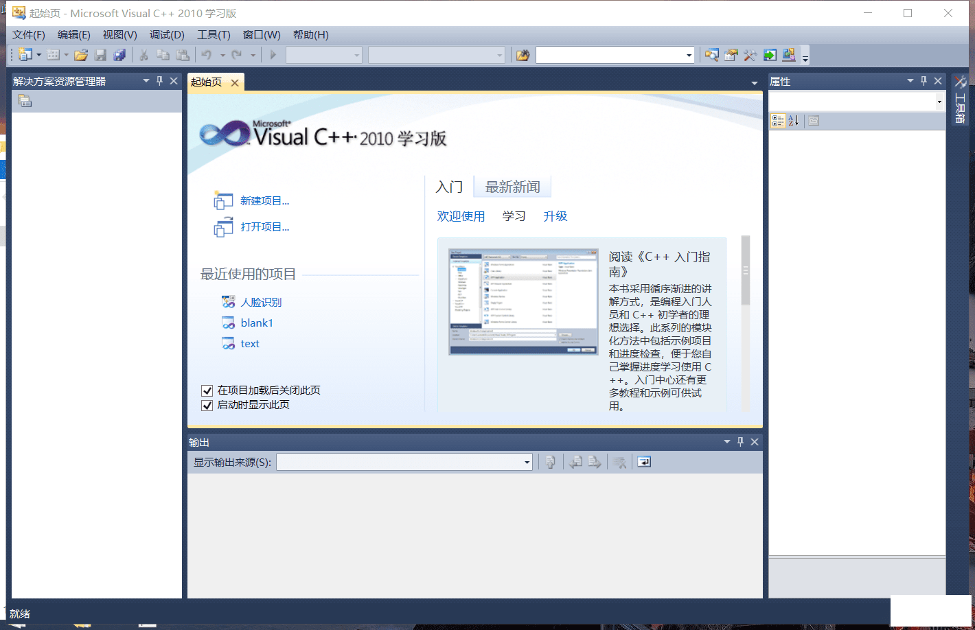Click the Save All icon
The image size is (975, 630).
(119, 55)
